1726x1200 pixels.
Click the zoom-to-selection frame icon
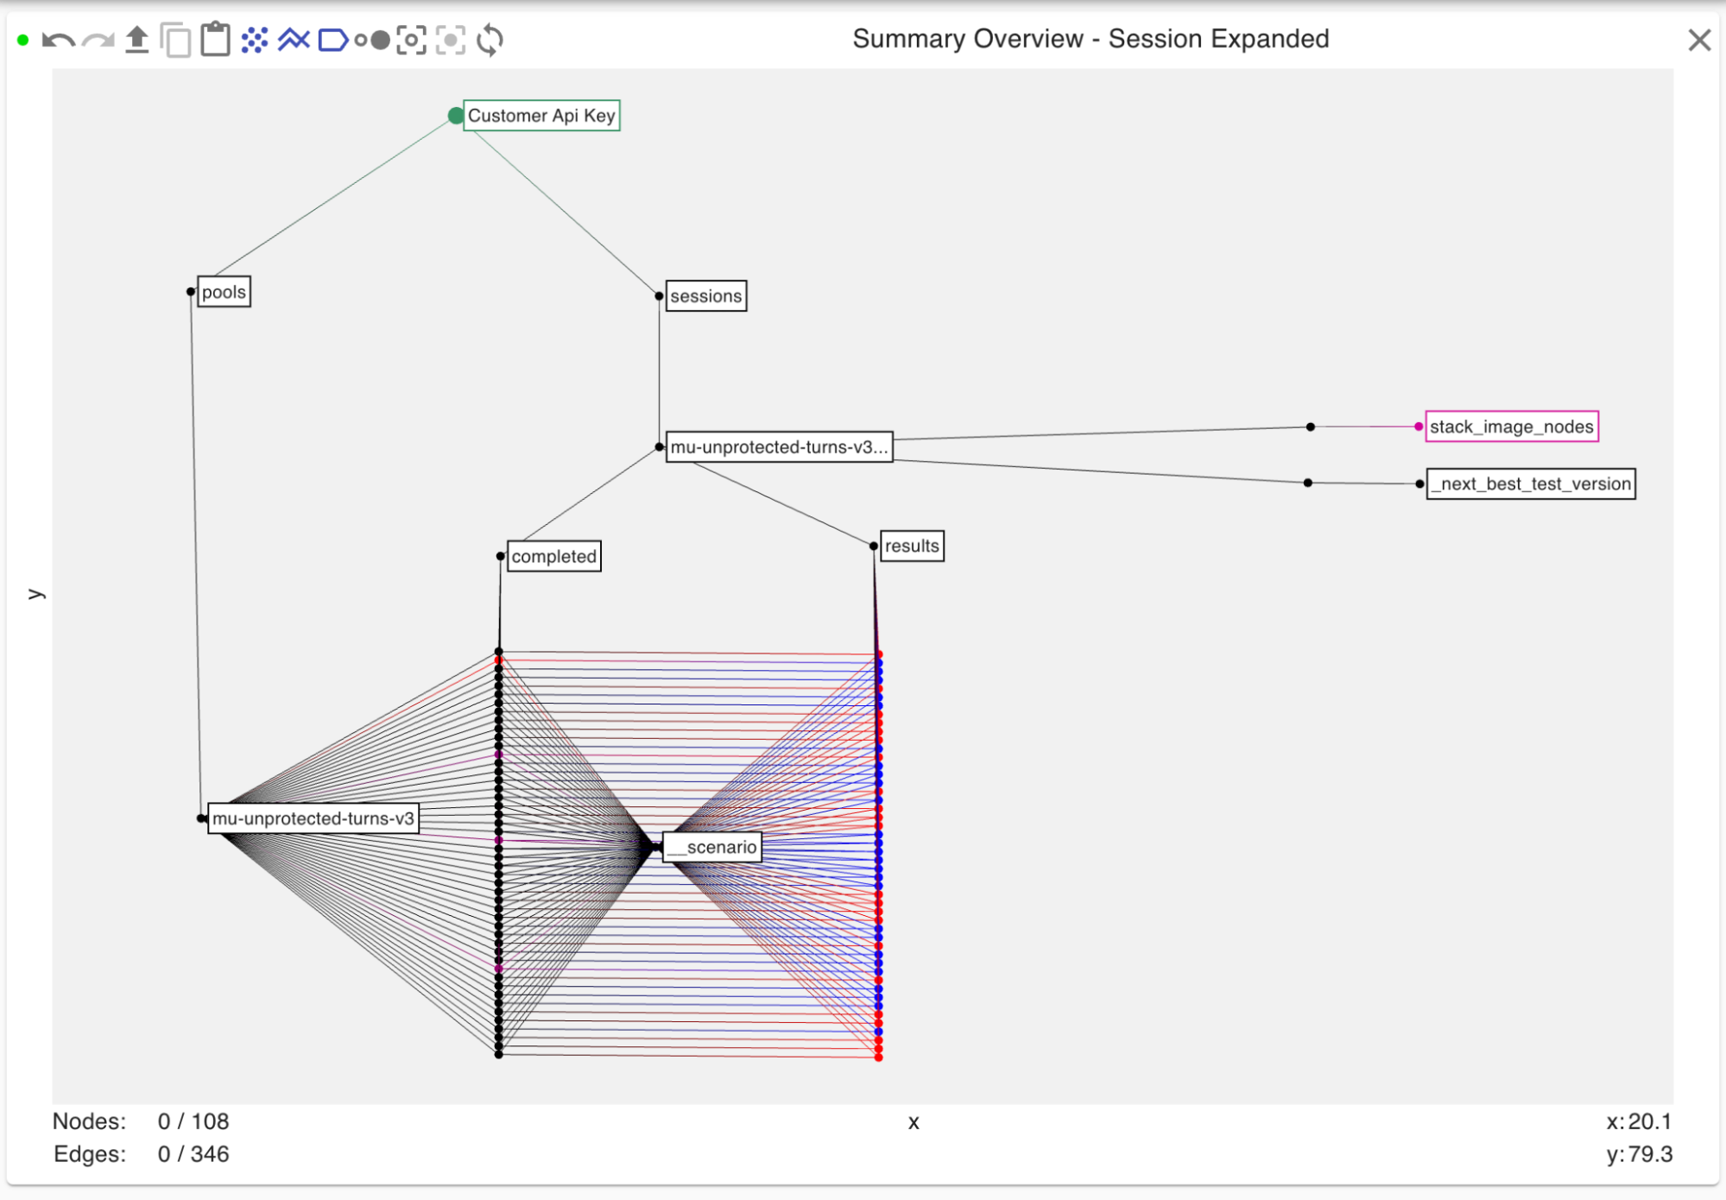[x=450, y=40]
